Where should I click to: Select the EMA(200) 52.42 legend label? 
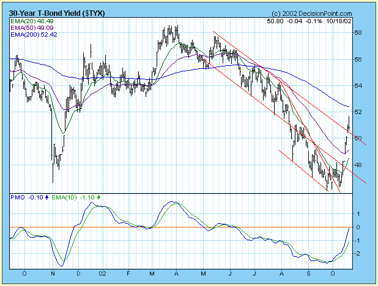31,33
